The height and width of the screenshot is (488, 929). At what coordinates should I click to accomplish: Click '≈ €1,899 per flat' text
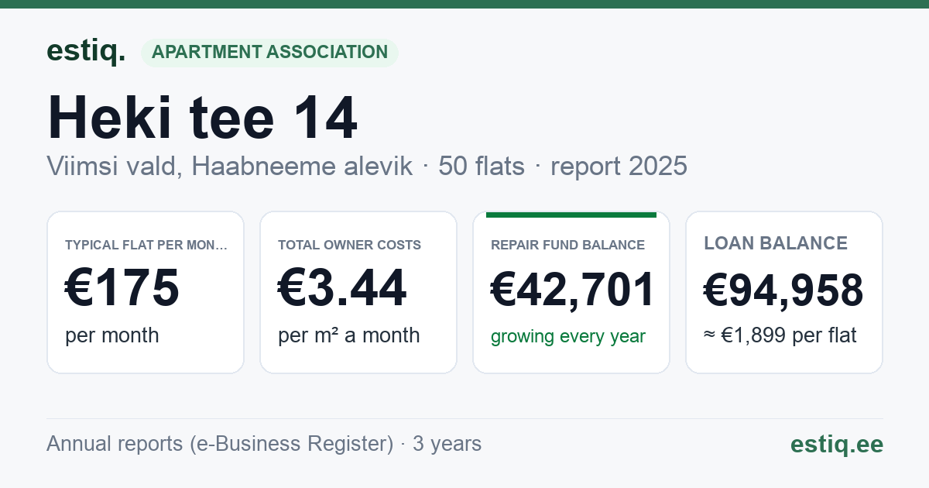point(780,336)
